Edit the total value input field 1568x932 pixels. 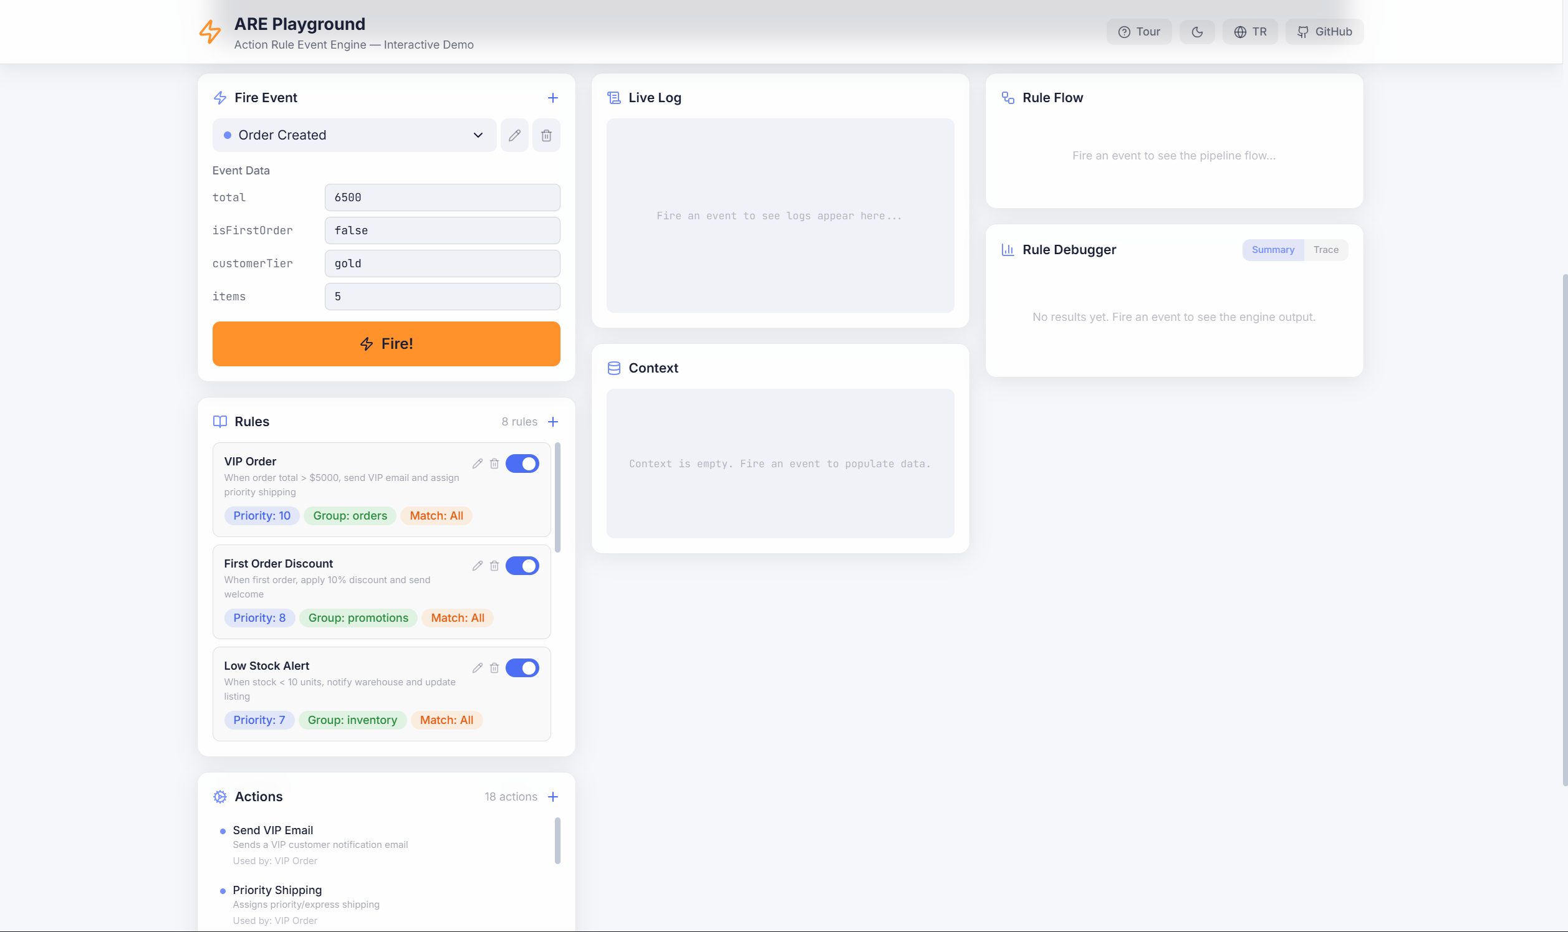442,197
